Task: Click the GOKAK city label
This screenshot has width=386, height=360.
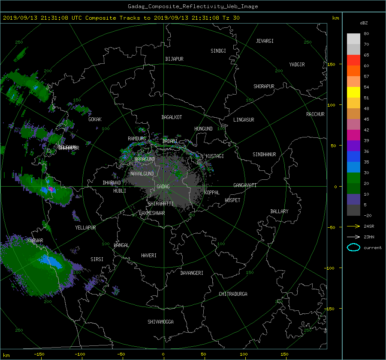Action: 95,119
